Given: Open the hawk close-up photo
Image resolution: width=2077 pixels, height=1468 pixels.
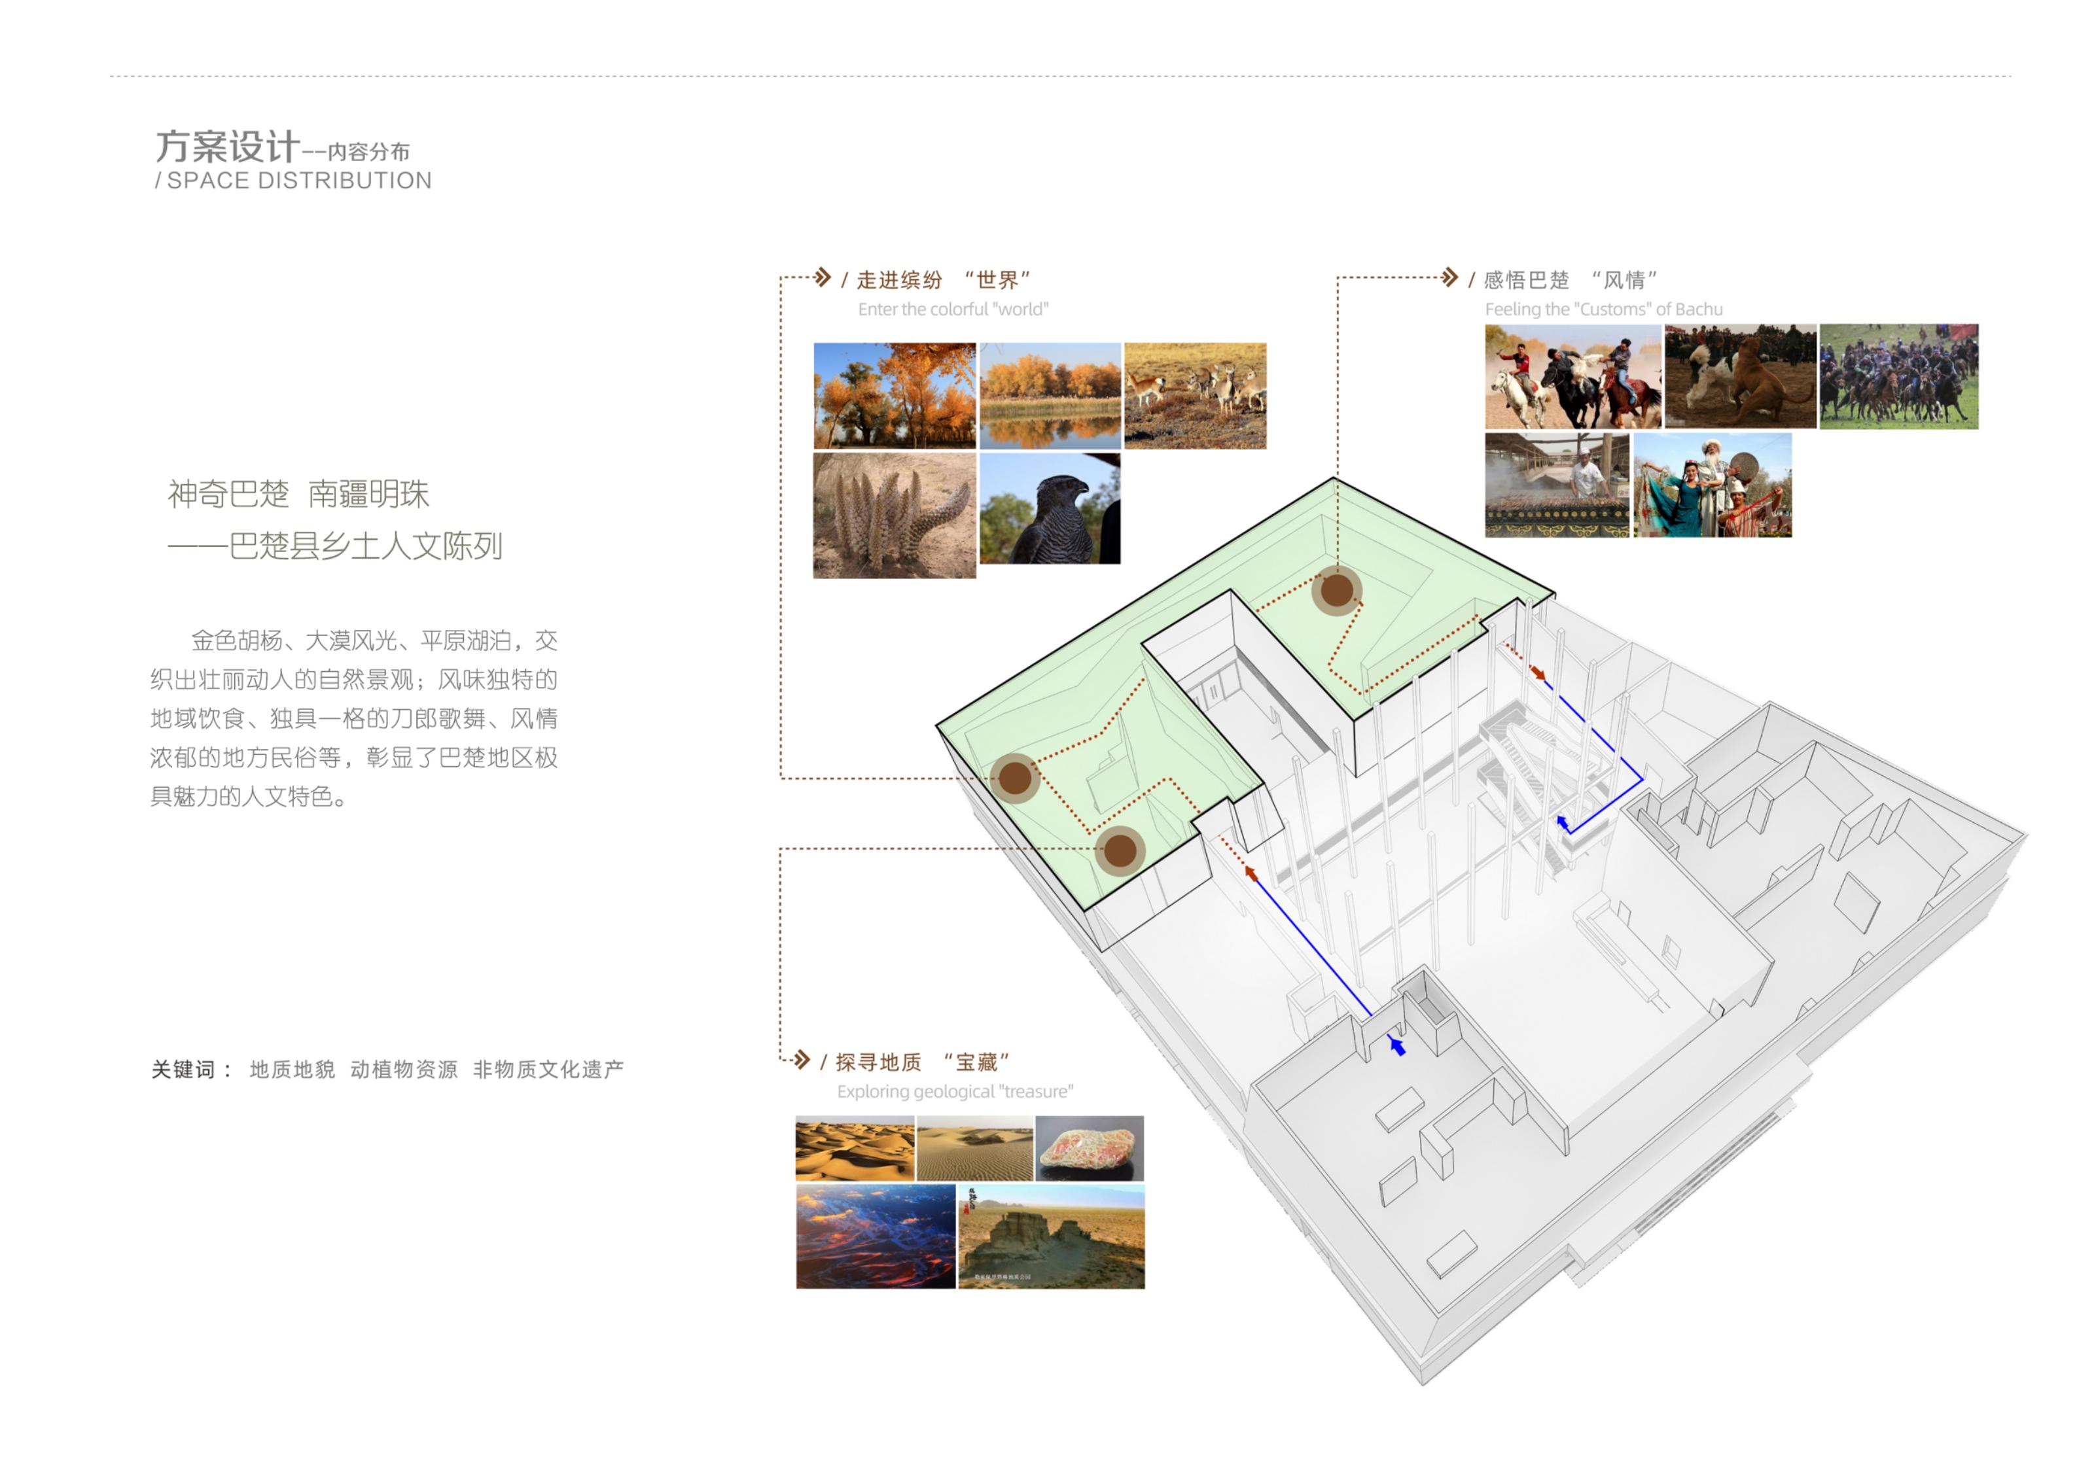Looking at the screenshot, I should coord(1050,508).
